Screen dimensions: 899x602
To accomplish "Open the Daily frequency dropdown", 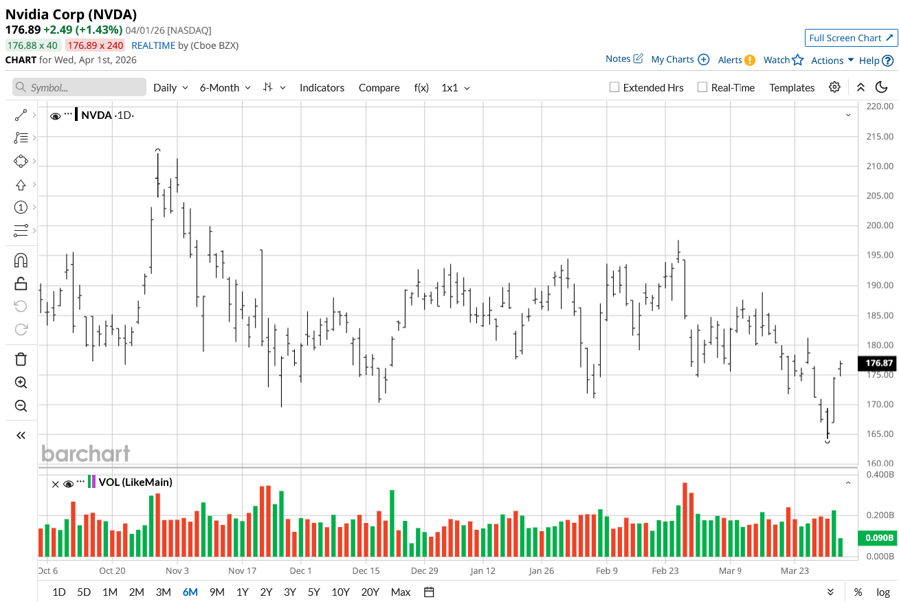I will click(170, 87).
